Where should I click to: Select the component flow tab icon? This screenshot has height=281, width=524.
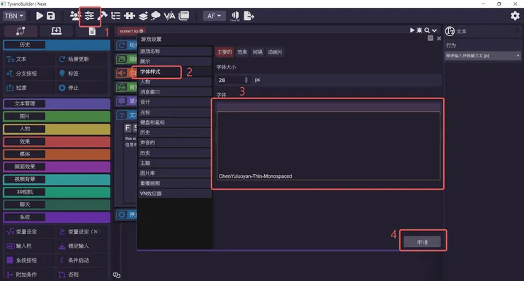[x=21, y=31]
